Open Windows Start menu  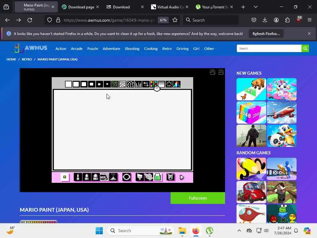pyautogui.click(x=99, y=231)
